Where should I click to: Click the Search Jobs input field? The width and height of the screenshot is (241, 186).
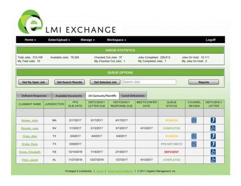point(149,82)
